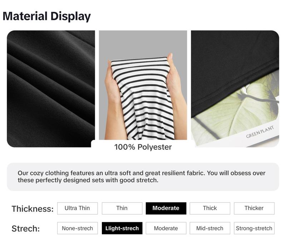286x245 pixels.
Task: Choose the Strong-stretch option
Action: [x=254, y=228]
